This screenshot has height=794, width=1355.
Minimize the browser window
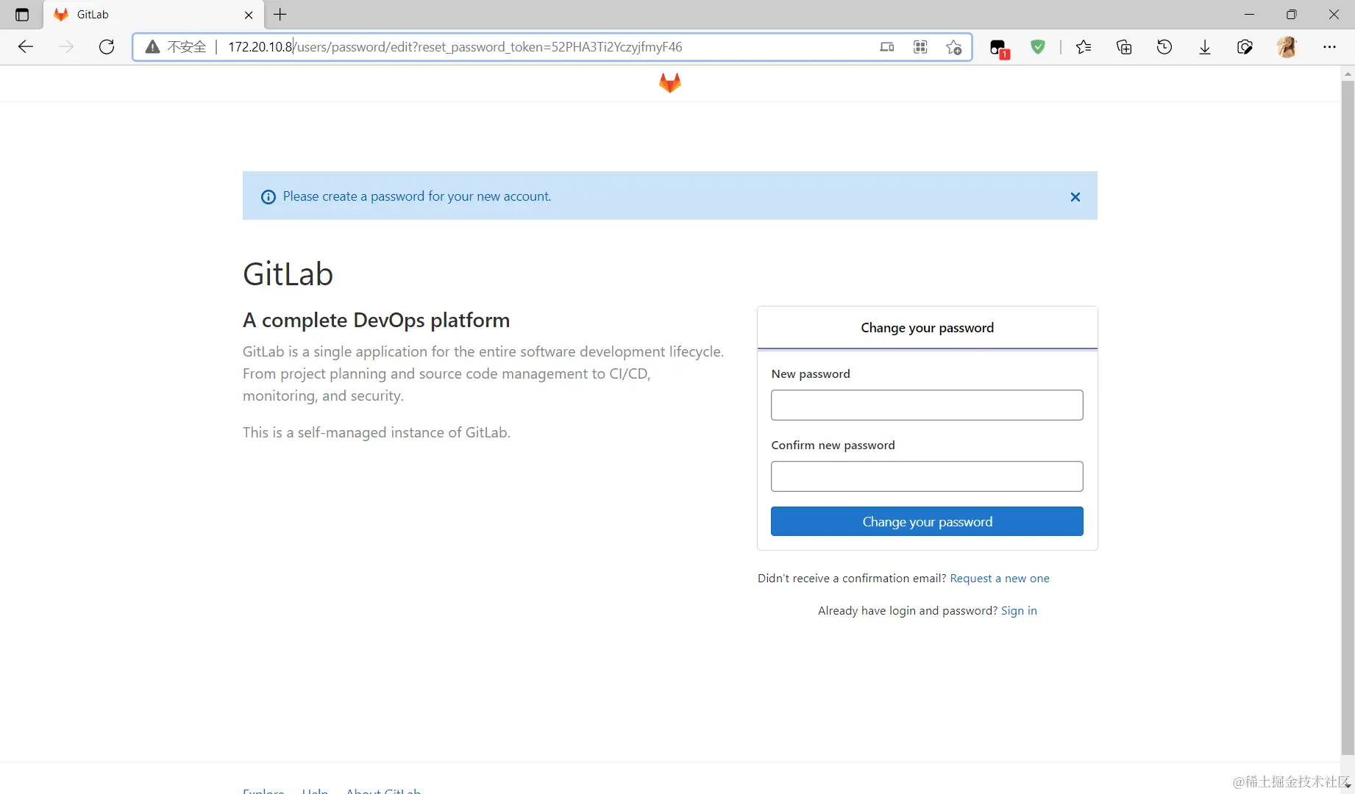tap(1249, 15)
